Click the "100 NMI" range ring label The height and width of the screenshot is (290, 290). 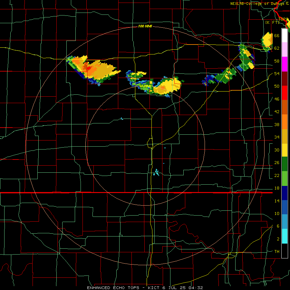click(145, 26)
